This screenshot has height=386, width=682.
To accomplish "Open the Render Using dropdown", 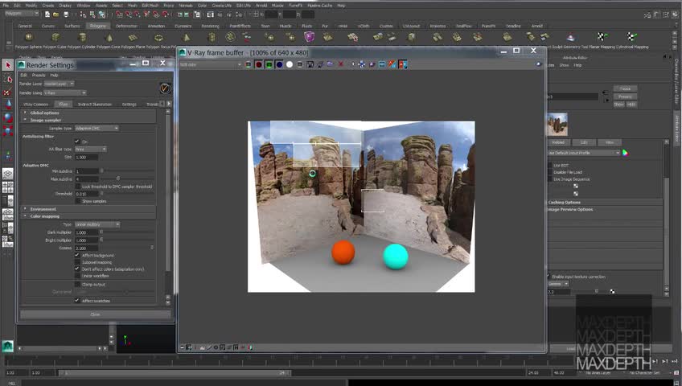I will (65, 92).
